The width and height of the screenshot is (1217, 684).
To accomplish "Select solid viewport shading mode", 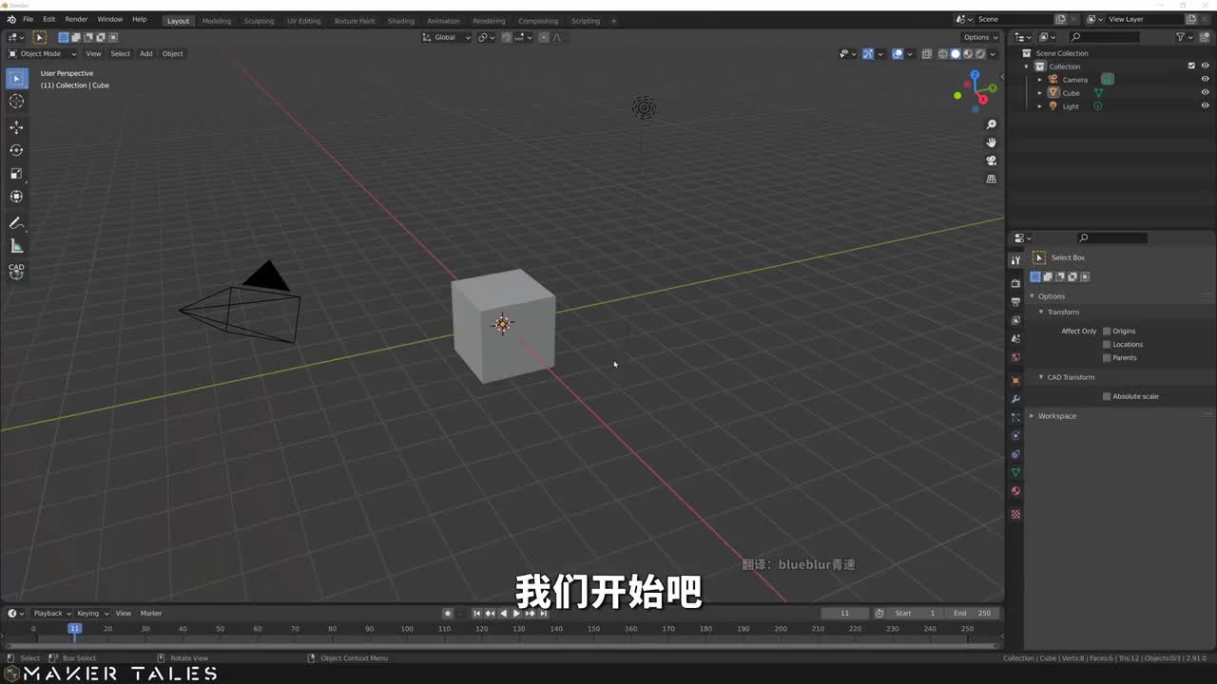I will 956,54.
